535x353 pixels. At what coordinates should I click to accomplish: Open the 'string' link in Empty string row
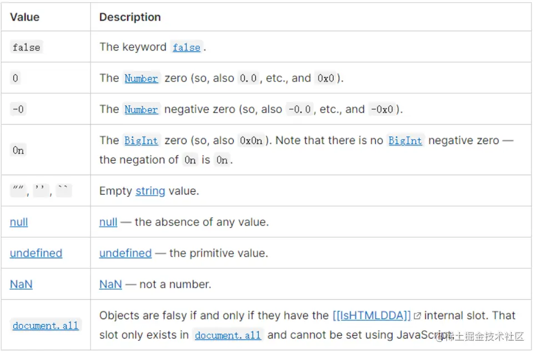(x=150, y=191)
